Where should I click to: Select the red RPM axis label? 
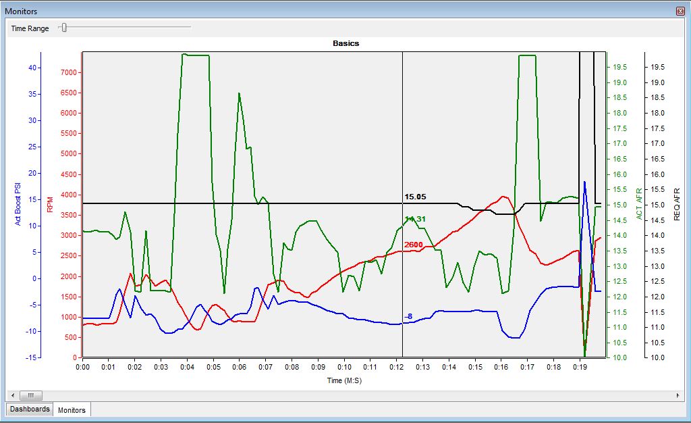(50, 204)
